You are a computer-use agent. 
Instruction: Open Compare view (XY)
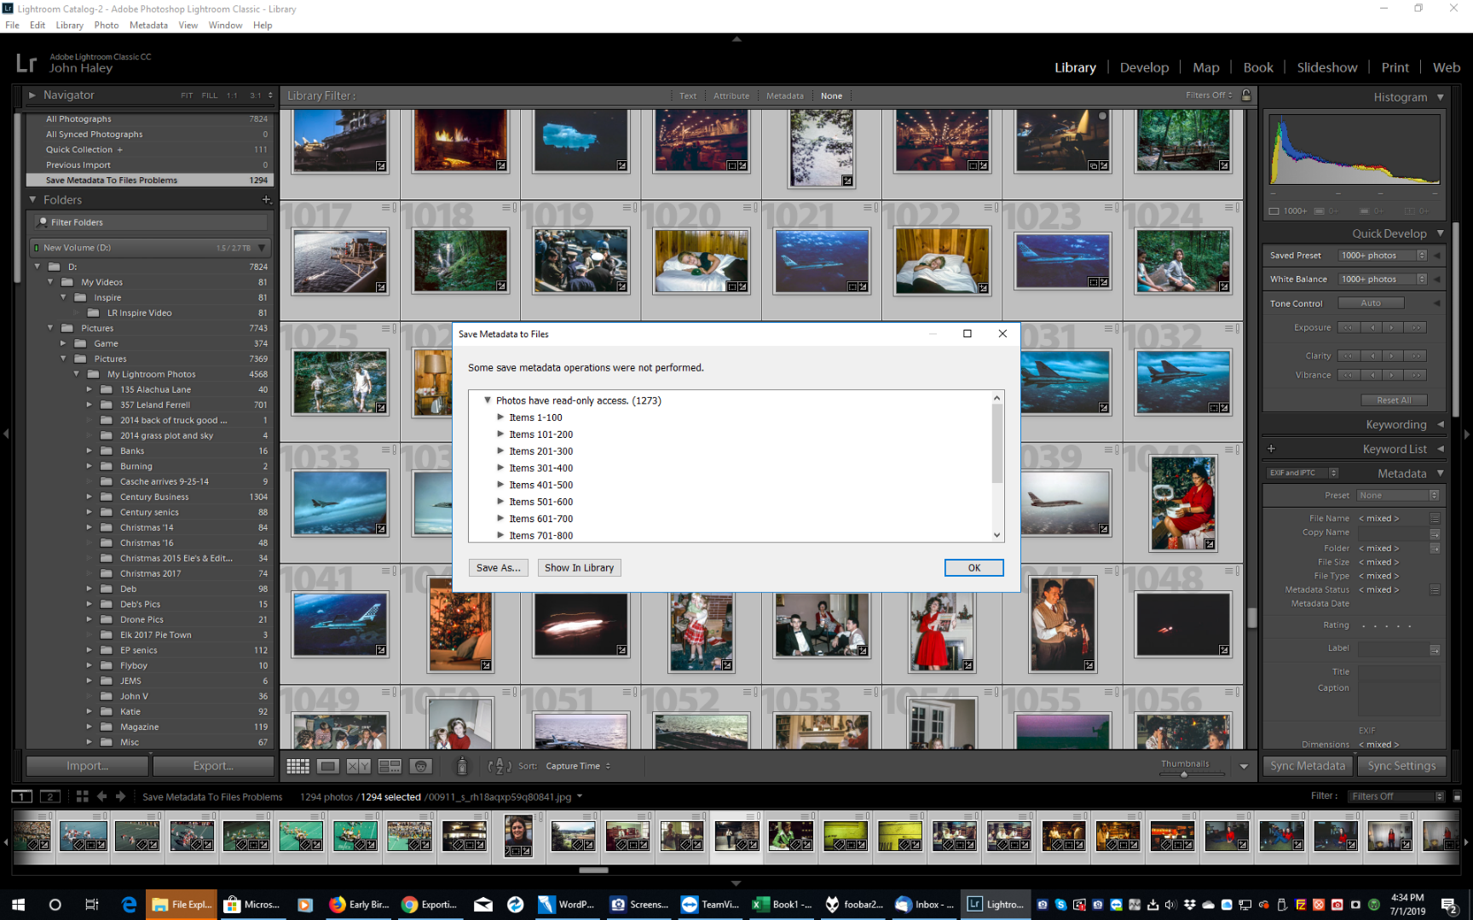coord(359,767)
